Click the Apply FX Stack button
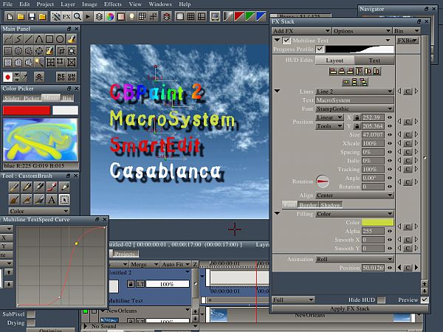443x332 pixels. (350, 308)
